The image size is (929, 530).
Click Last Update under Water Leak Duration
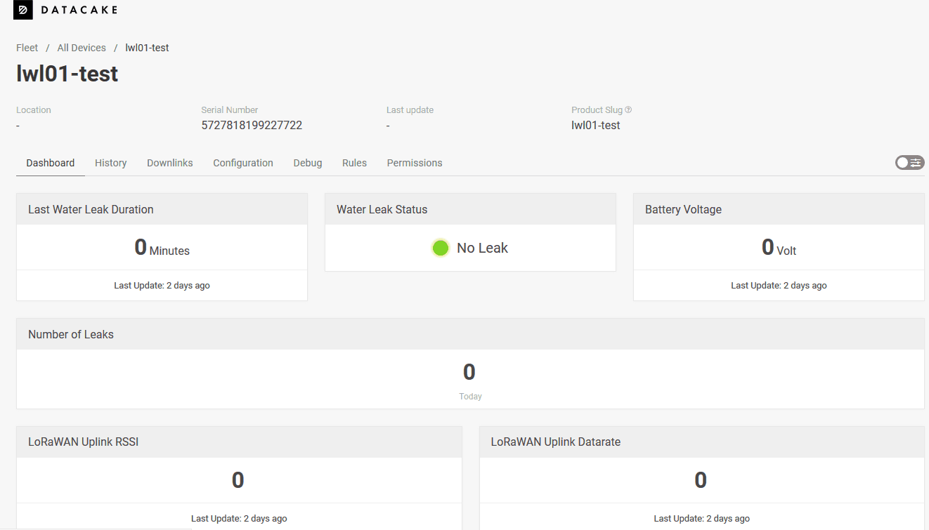[x=162, y=286]
